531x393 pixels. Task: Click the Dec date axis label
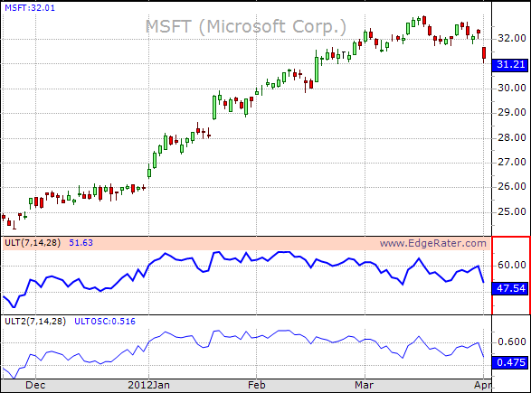coord(35,385)
